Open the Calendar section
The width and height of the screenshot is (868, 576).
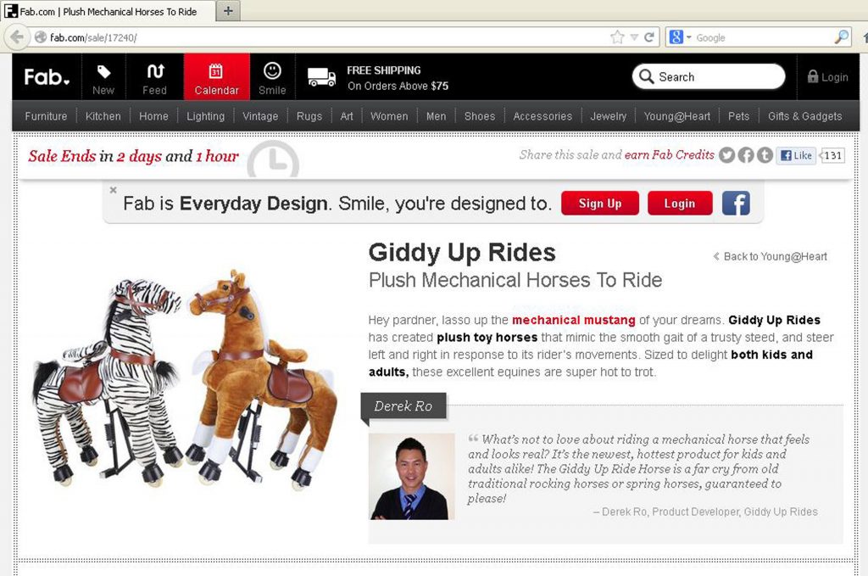[x=216, y=77]
